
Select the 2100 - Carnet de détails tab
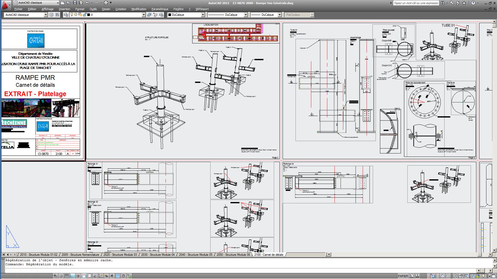pos(269,254)
